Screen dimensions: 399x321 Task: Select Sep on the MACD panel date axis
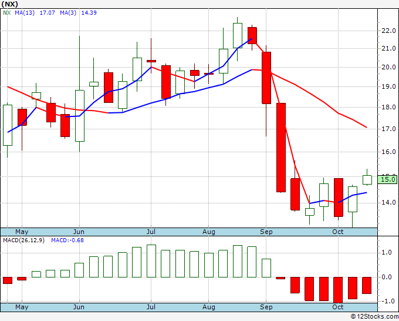266,307
